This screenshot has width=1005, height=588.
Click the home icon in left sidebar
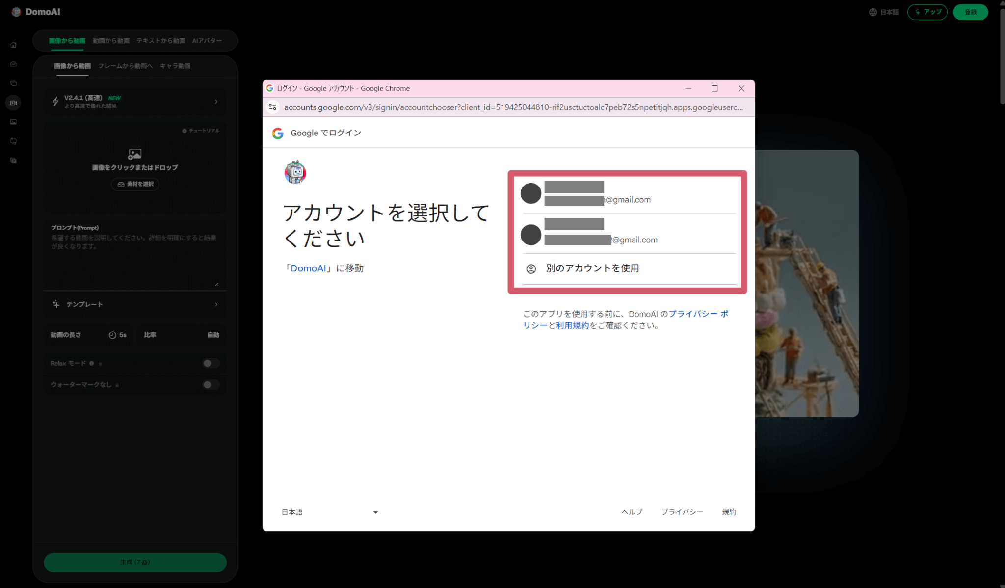(x=13, y=45)
